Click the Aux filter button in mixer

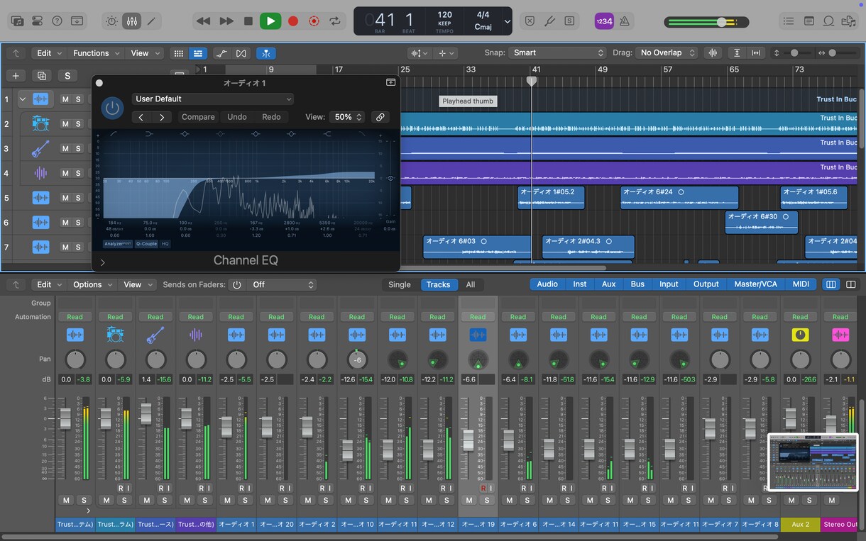[x=609, y=284]
